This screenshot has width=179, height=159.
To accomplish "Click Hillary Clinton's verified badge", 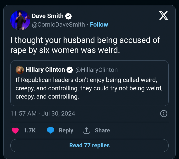I will pos(70,70).
